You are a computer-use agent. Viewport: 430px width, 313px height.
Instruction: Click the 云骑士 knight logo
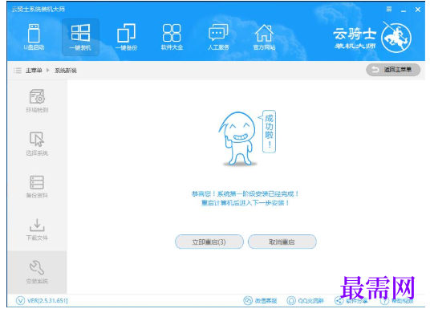click(x=396, y=38)
